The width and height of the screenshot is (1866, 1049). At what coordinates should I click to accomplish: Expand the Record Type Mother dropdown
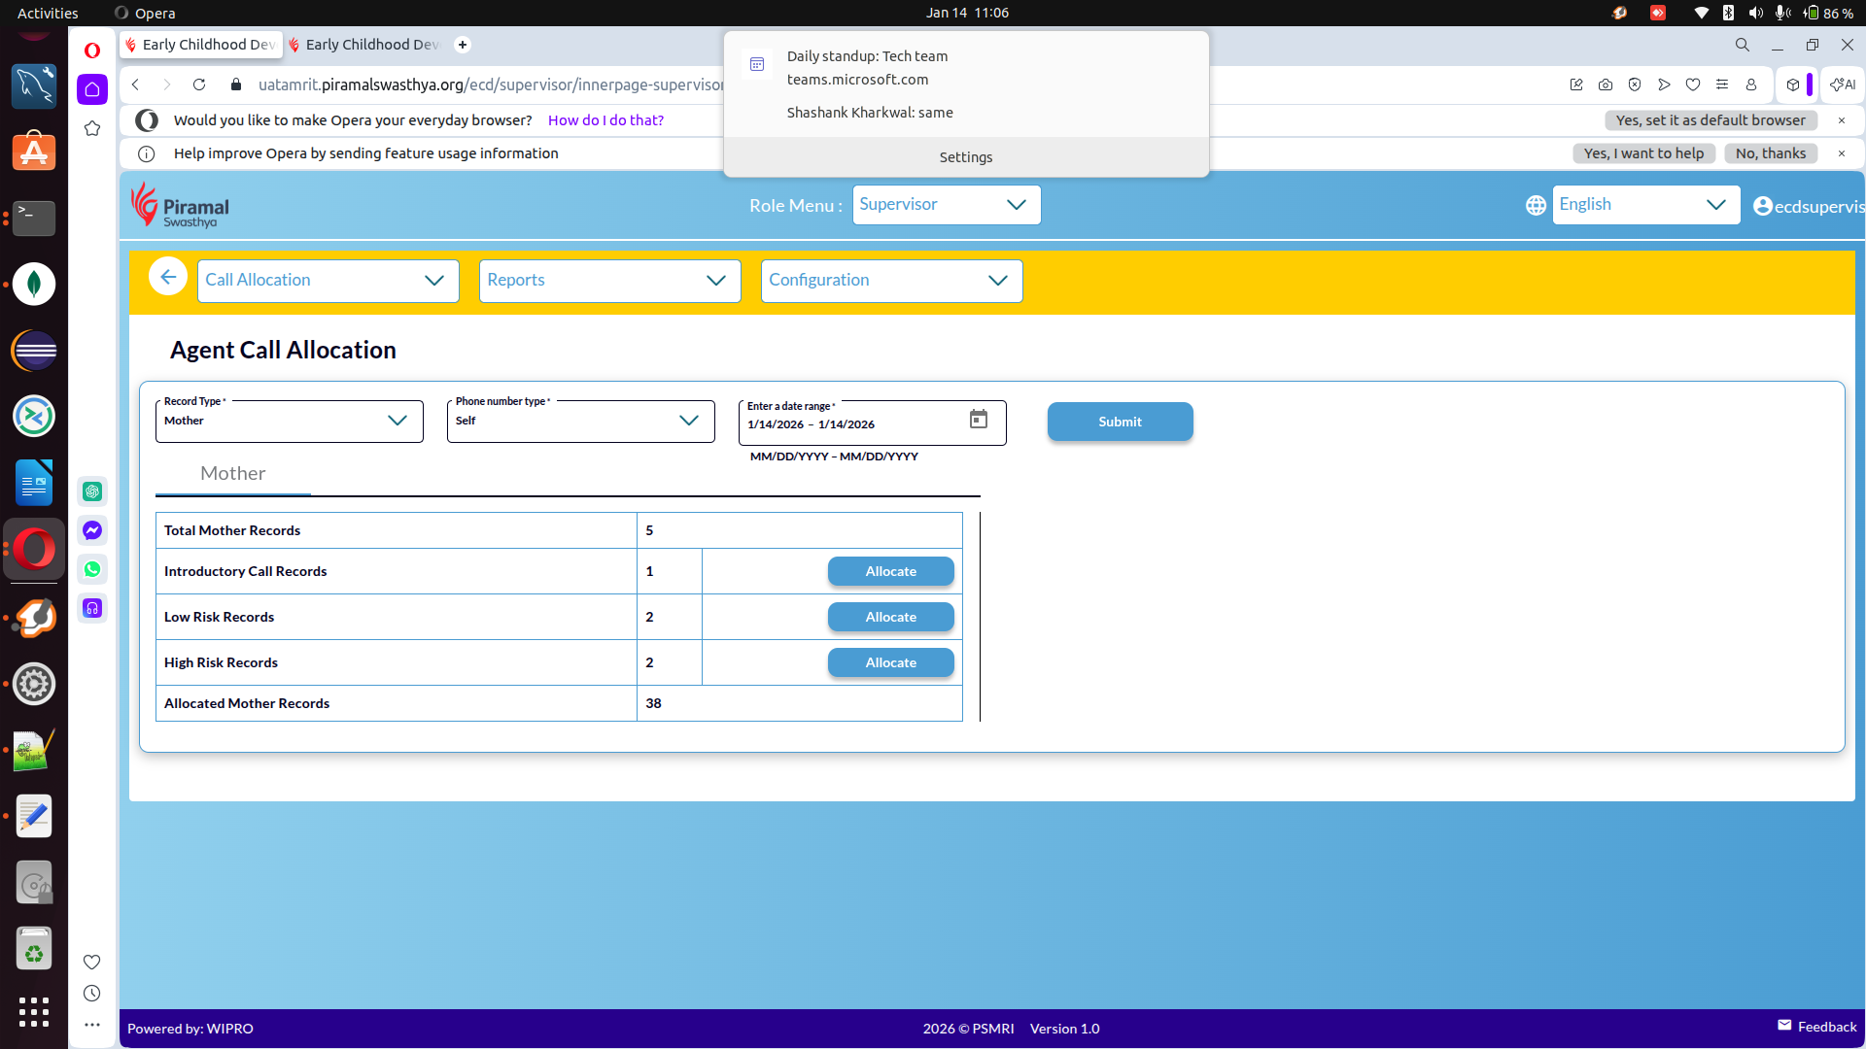[x=289, y=421]
